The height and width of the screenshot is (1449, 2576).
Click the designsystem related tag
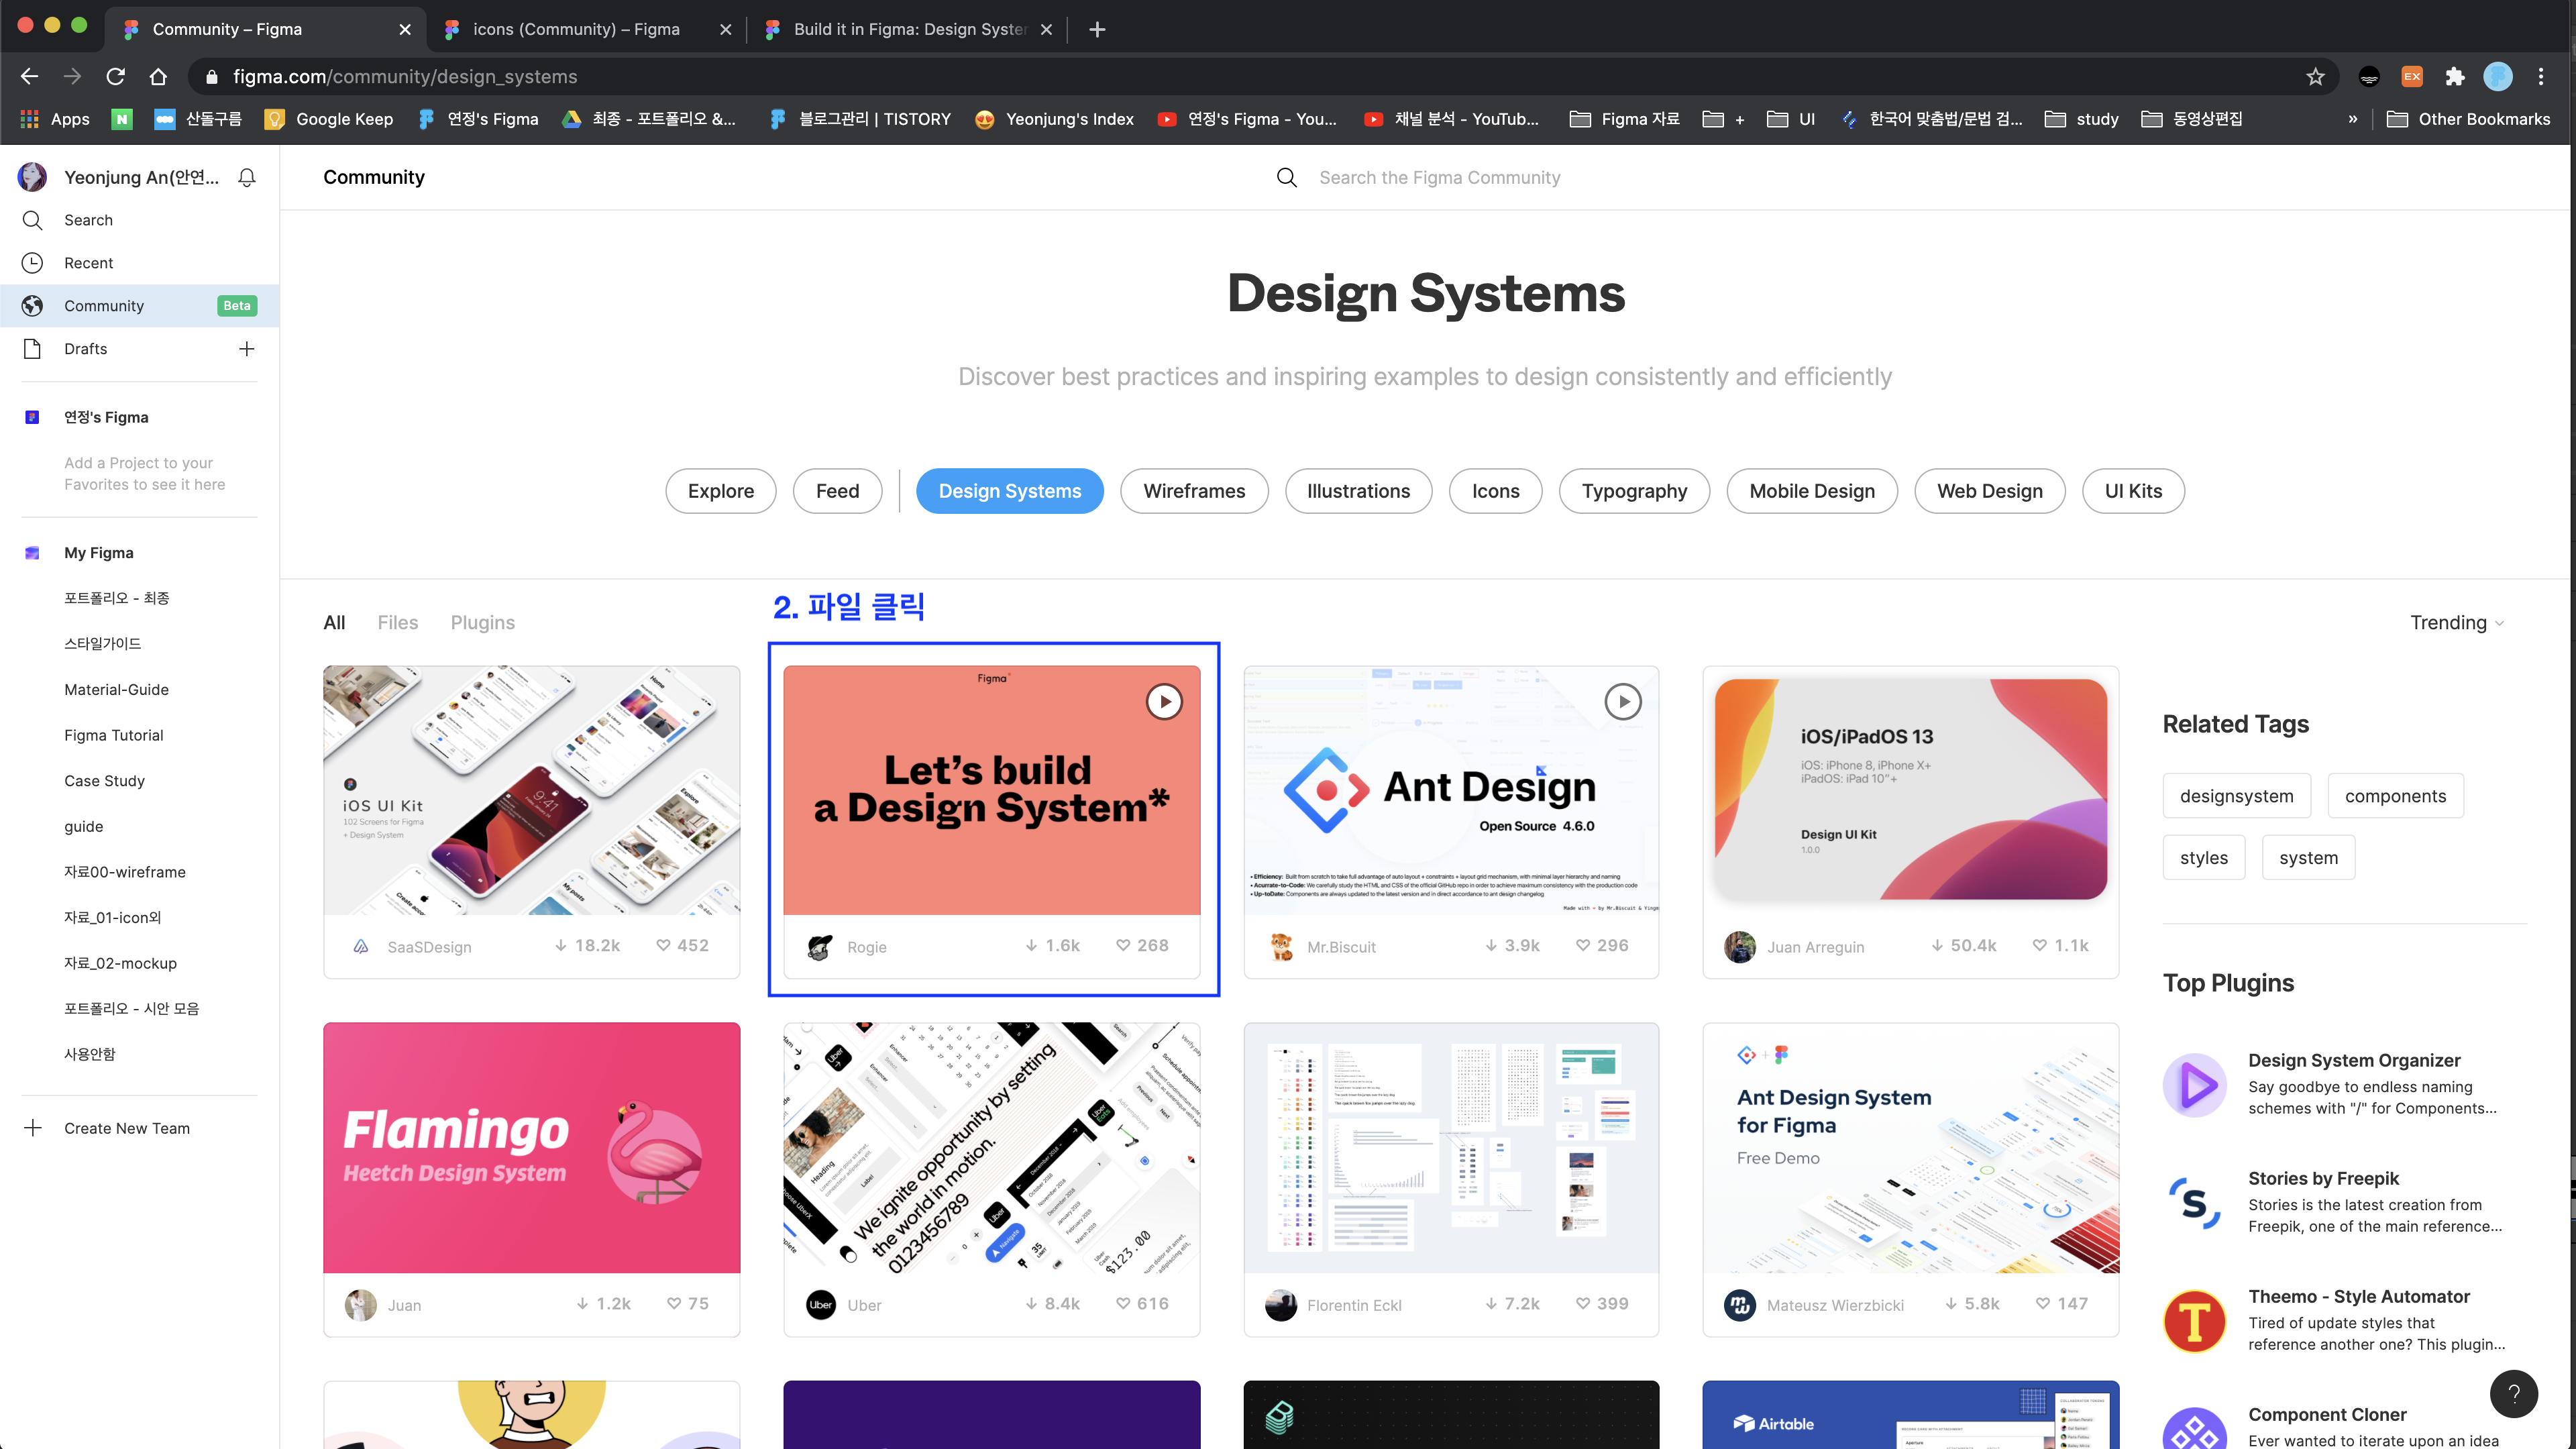click(x=2236, y=796)
